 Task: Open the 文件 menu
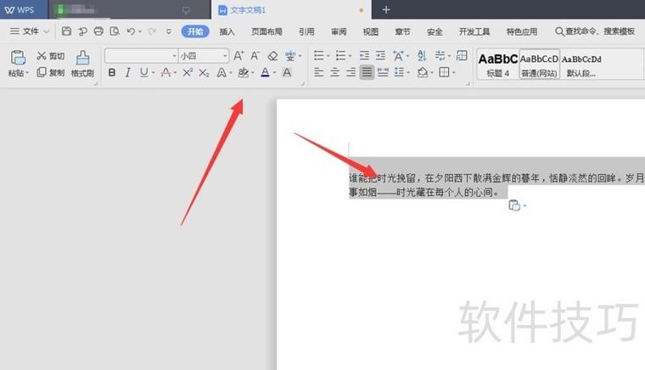[x=29, y=31]
